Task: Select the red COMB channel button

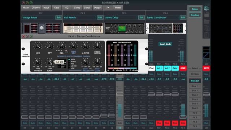Action: coord(183,68)
